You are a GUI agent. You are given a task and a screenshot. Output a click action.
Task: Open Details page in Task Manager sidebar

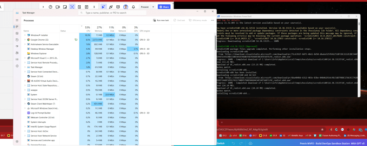[x=17, y=60]
